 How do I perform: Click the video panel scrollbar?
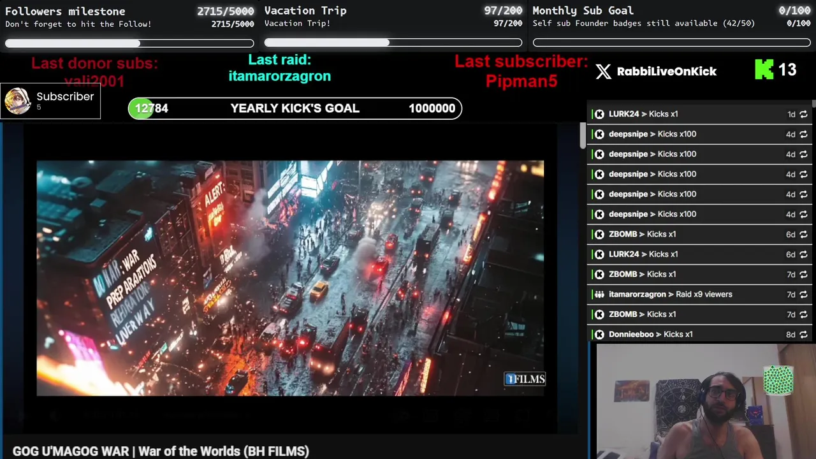583,136
